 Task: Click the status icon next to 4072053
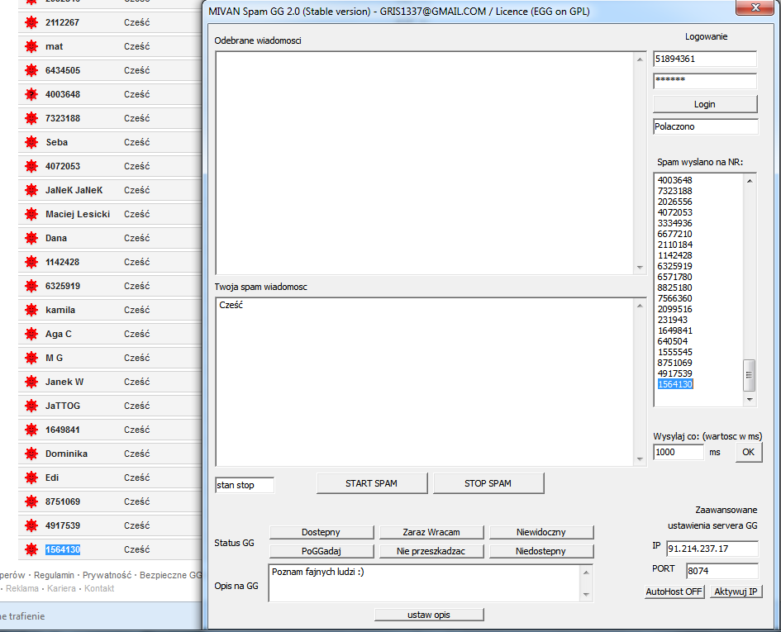click(31, 166)
